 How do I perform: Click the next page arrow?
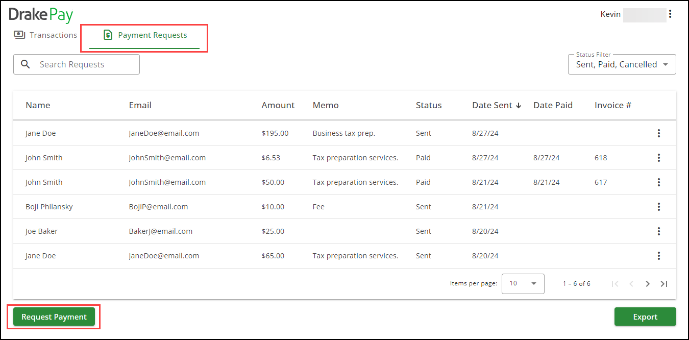[648, 283]
